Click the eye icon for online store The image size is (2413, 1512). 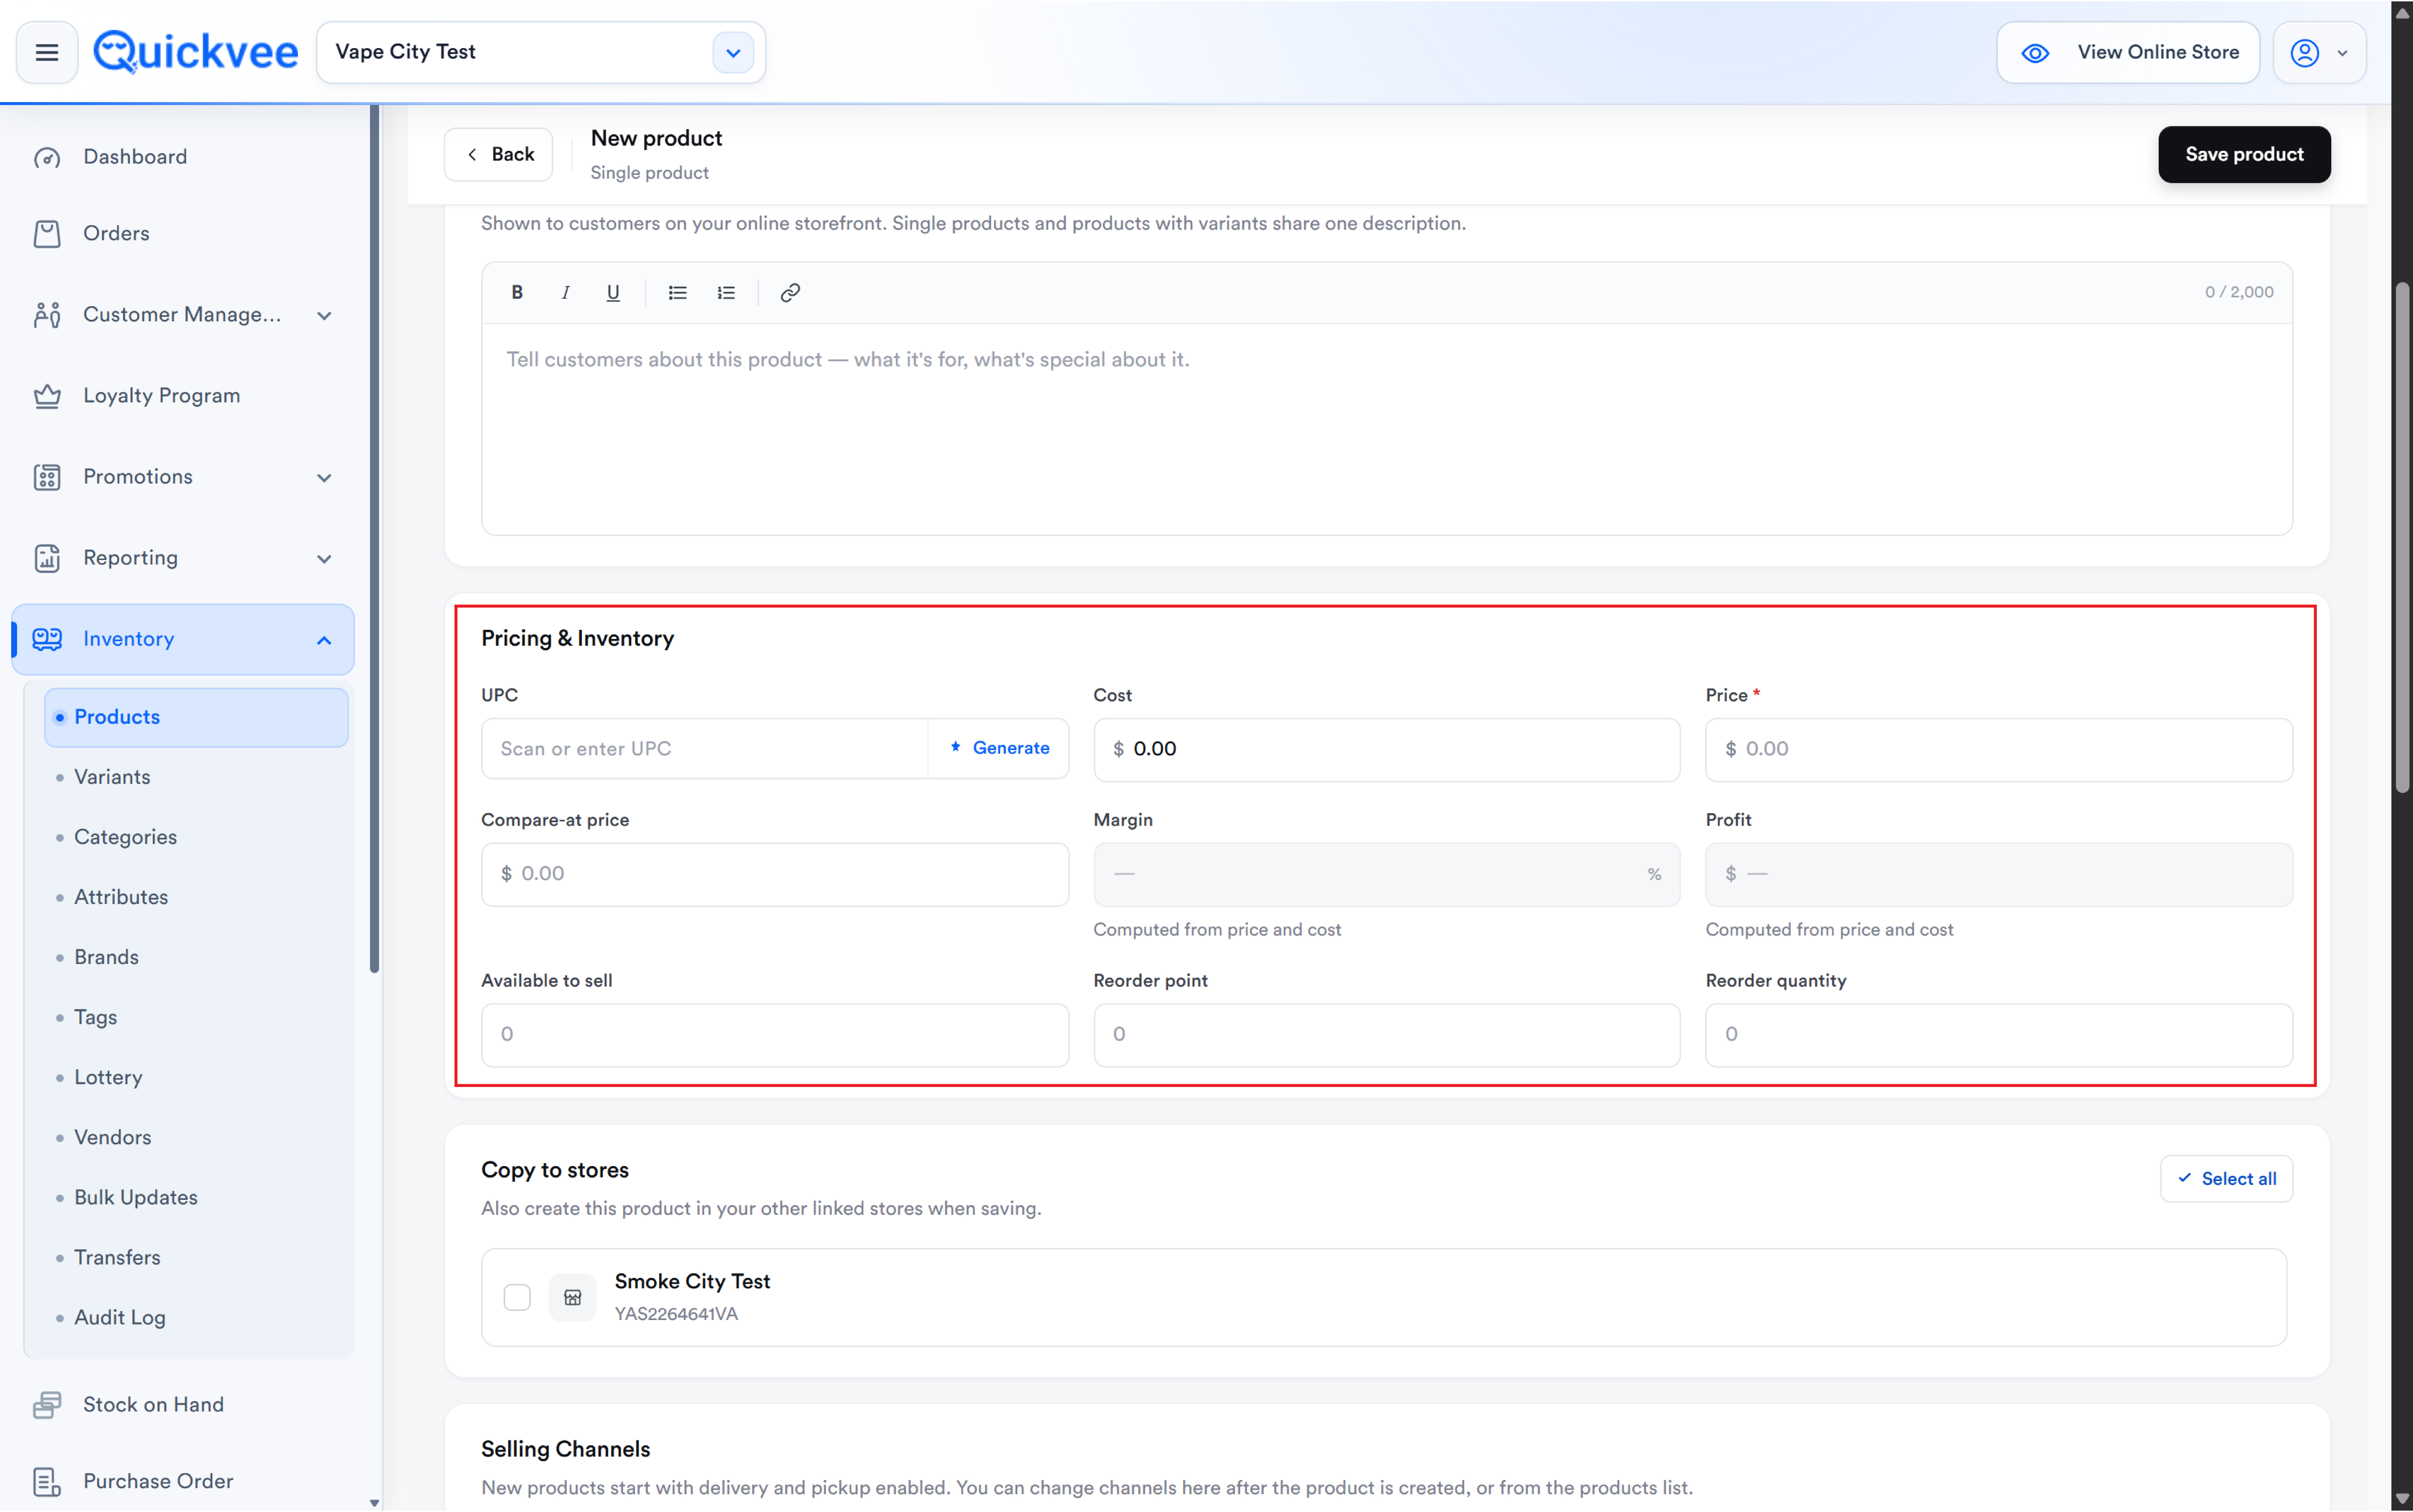(2035, 53)
